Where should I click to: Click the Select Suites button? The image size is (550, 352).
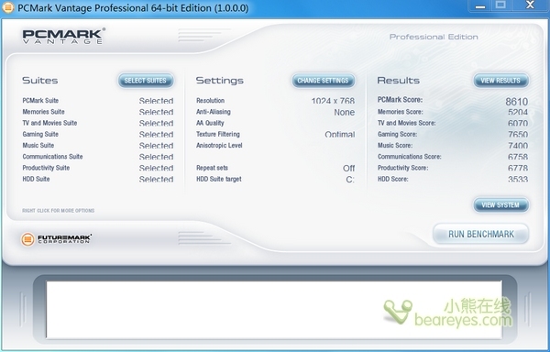[146, 81]
